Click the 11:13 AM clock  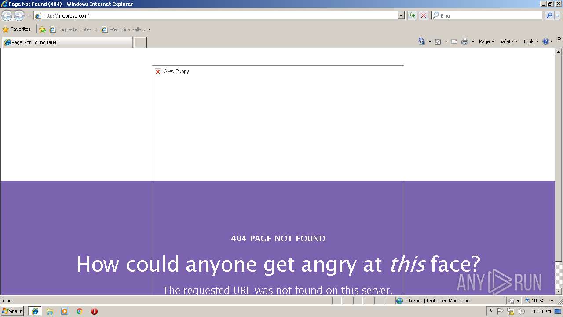[541, 311]
